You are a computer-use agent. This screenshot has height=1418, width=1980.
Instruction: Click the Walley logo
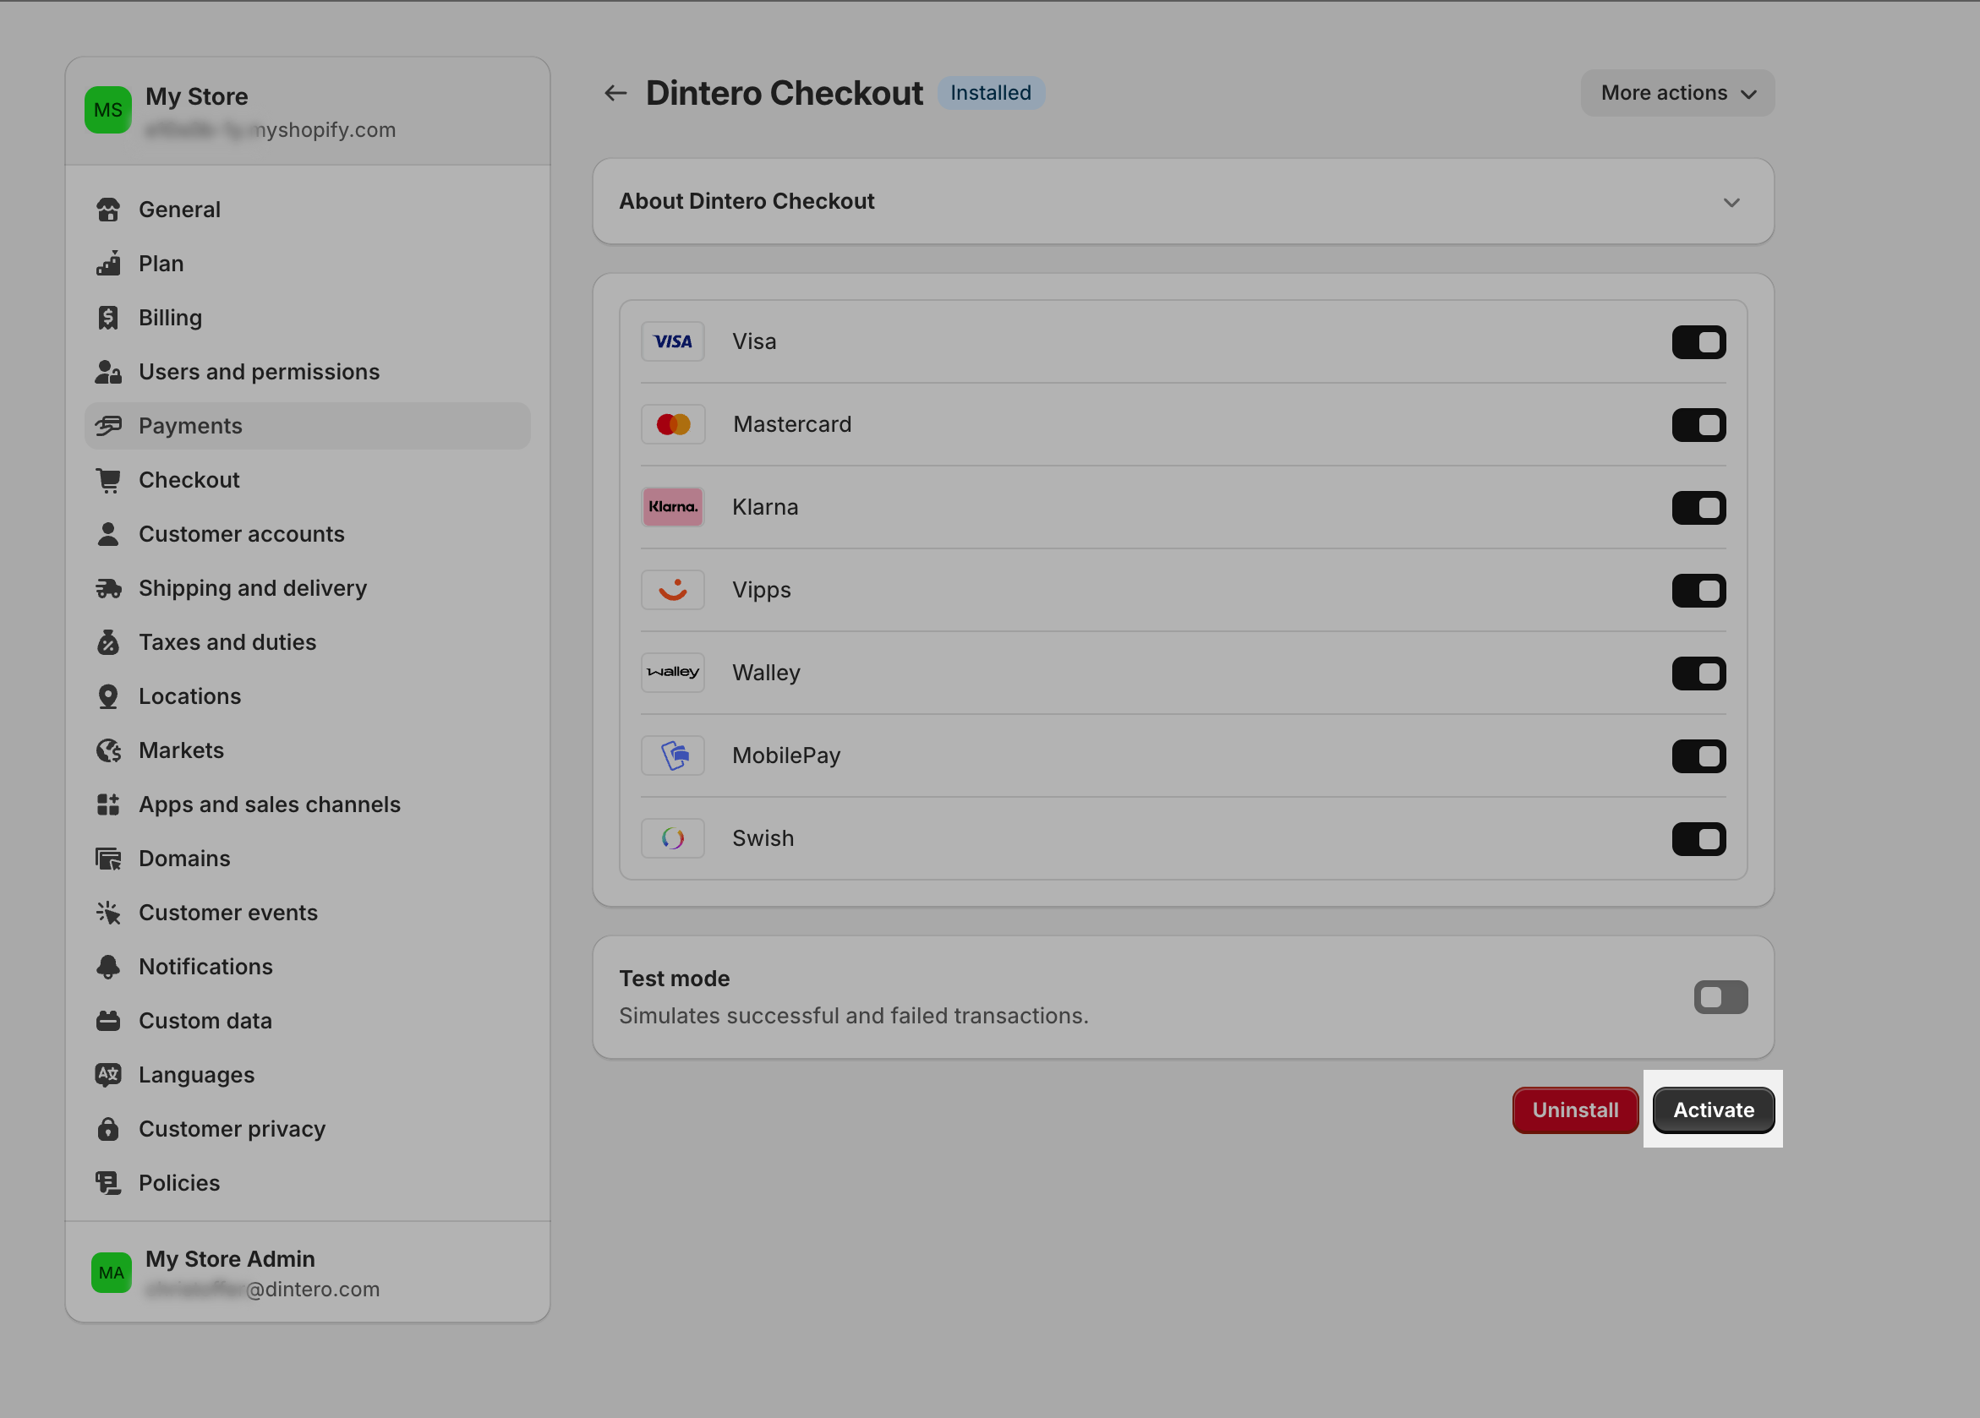point(673,673)
